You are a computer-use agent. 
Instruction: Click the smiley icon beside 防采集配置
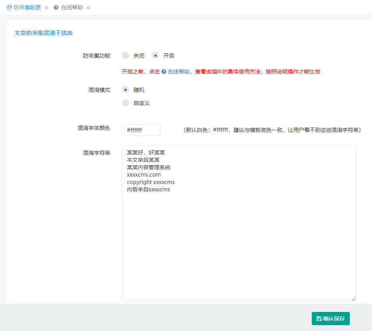9,8
